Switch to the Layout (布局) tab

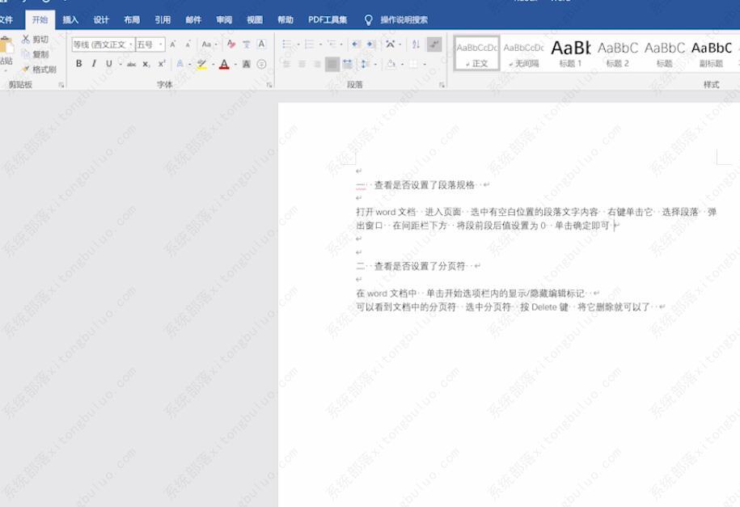[x=132, y=20]
